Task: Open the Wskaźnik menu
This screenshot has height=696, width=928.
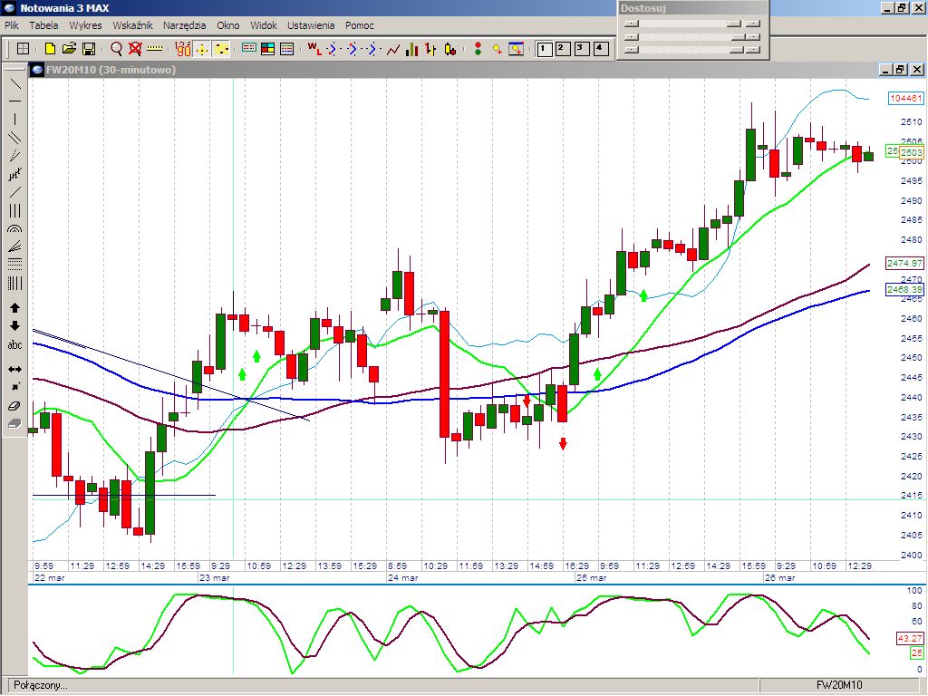Action: click(x=132, y=25)
